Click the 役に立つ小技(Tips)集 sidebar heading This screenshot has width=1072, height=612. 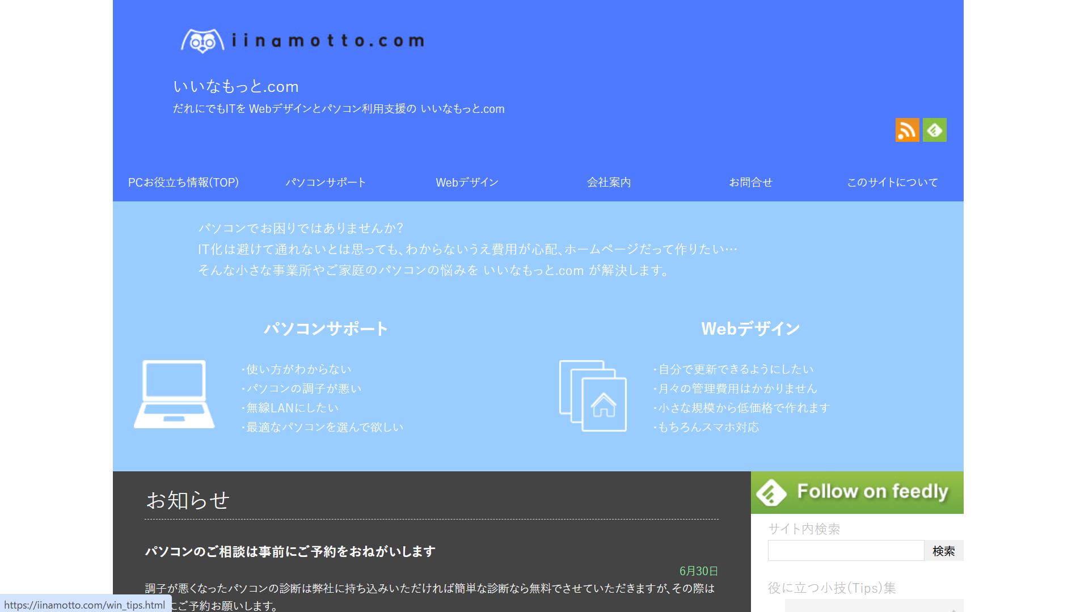coord(832,588)
